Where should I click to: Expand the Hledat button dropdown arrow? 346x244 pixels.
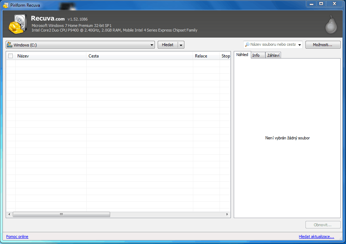click(181, 45)
